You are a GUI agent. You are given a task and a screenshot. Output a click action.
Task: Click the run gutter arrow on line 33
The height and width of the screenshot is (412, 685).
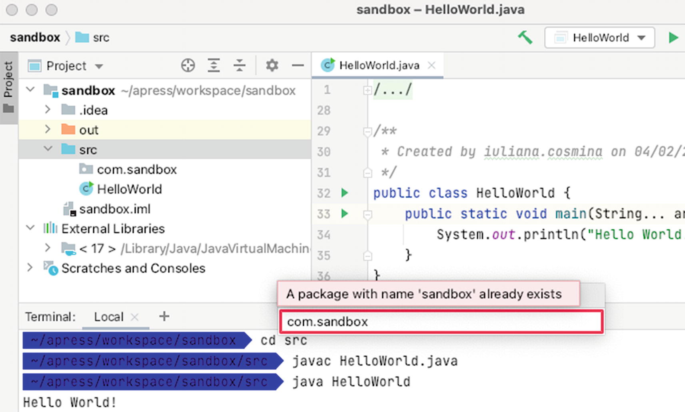pos(345,214)
